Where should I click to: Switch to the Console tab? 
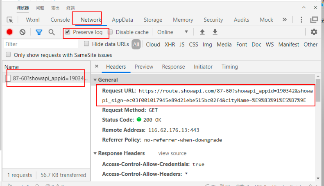(60, 20)
